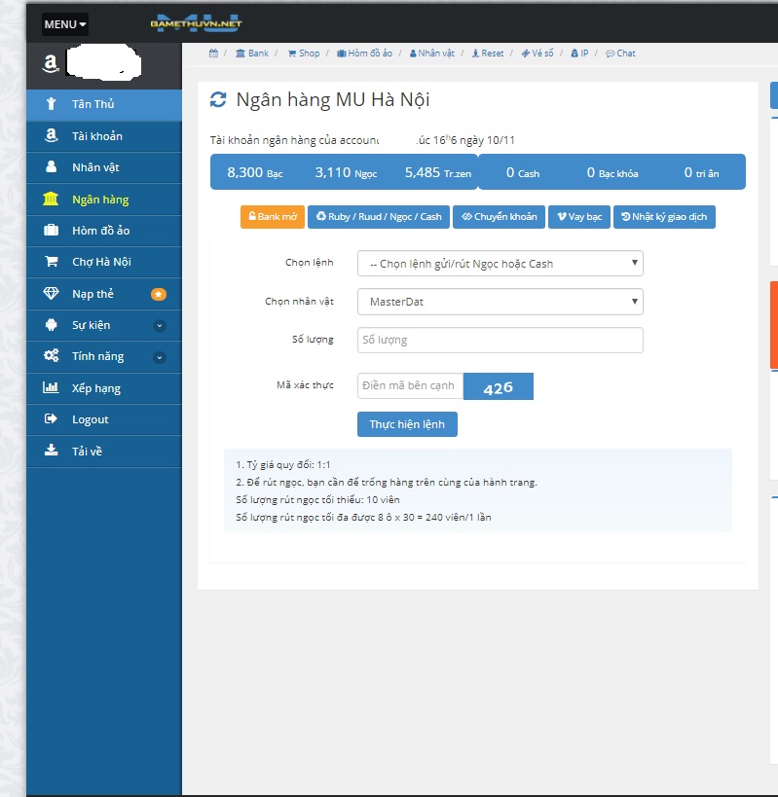
Task: Open the Chọn nhân vật dropdown
Action: pos(500,302)
